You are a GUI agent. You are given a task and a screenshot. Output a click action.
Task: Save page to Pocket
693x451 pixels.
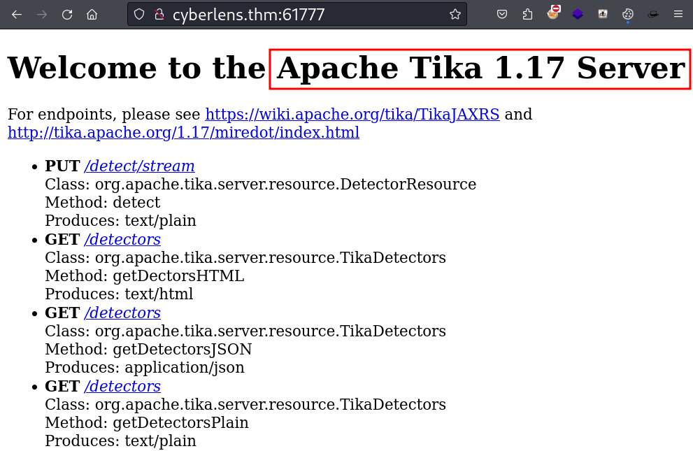tap(502, 14)
